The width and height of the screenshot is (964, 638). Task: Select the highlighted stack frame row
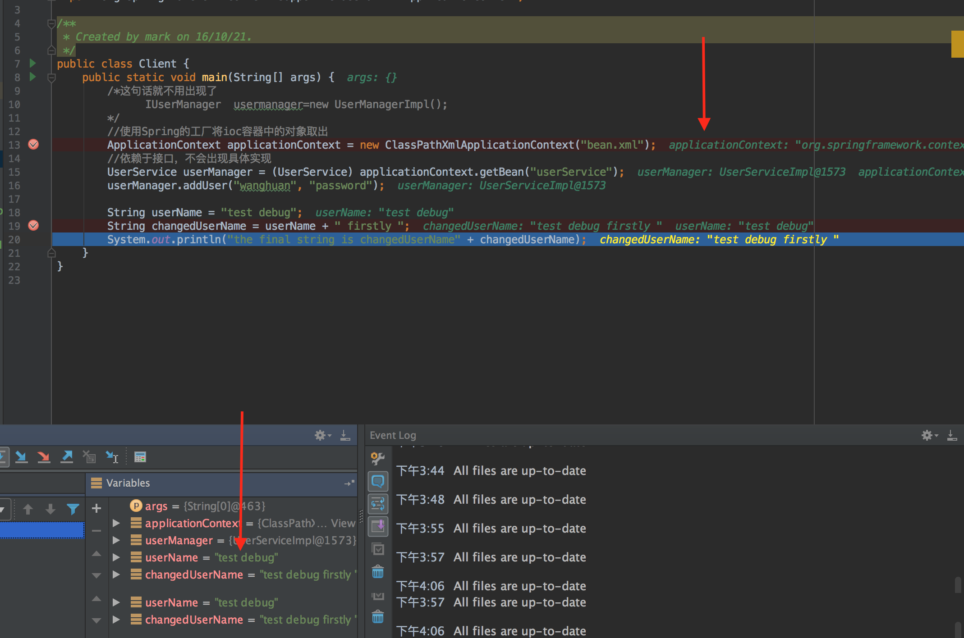pos(42,530)
